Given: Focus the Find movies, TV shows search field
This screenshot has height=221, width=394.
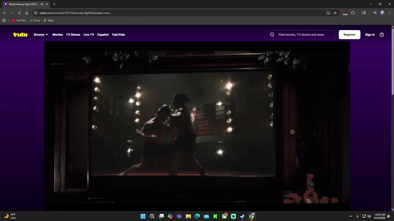Looking at the screenshot, I should click(x=301, y=35).
